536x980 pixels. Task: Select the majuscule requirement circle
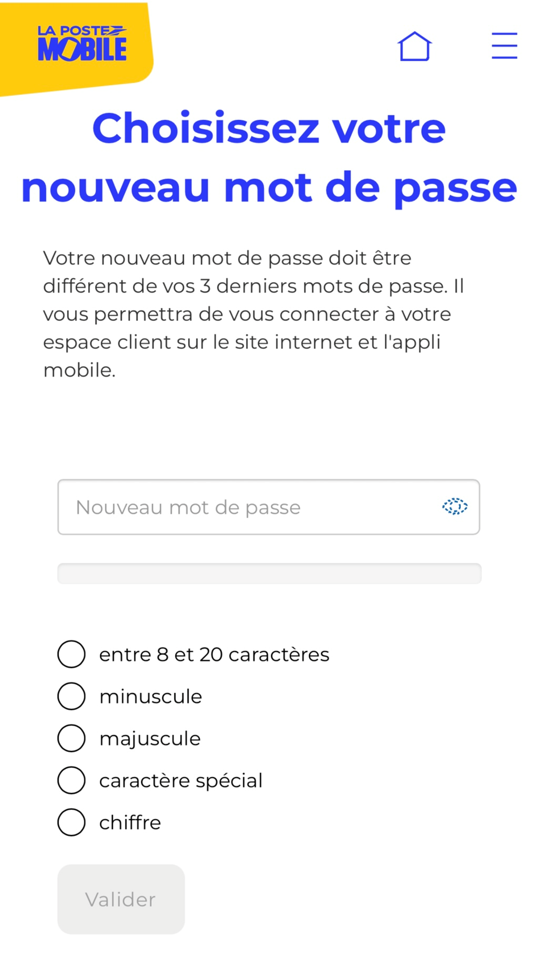[x=71, y=738]
